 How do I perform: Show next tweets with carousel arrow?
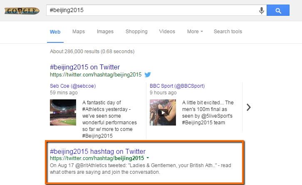click(x=249, y=107)
